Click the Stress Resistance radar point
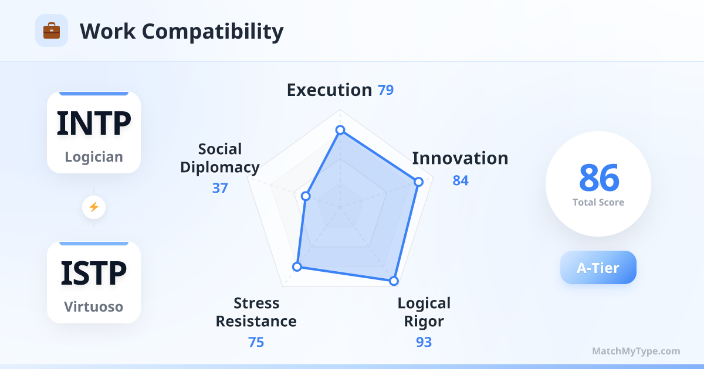The width and height of the screenshot is (704, 369). pos(297,267)
